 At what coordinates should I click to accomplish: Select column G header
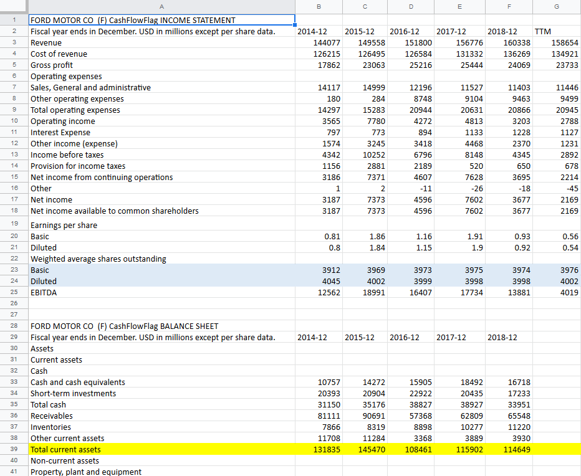pyautogui.click(x=556, y=6)
